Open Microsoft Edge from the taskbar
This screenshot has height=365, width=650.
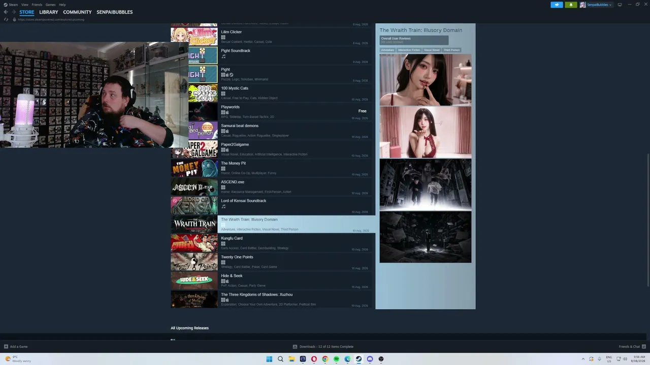[347, 359]
